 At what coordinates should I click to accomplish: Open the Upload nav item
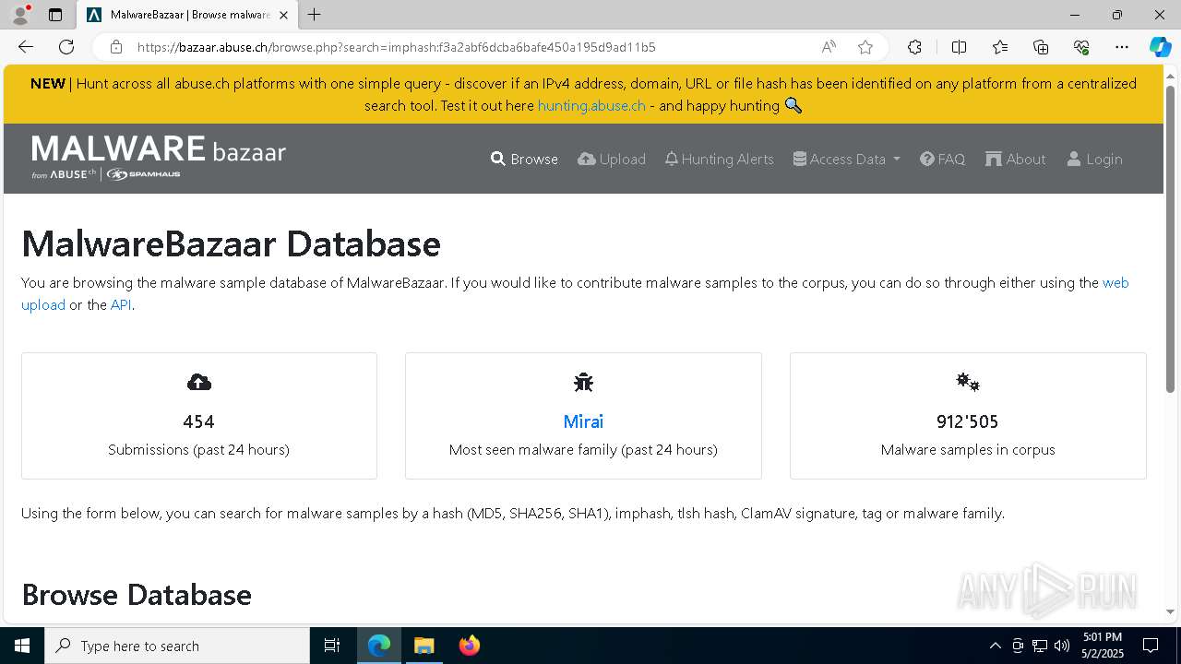click(612, 159)
